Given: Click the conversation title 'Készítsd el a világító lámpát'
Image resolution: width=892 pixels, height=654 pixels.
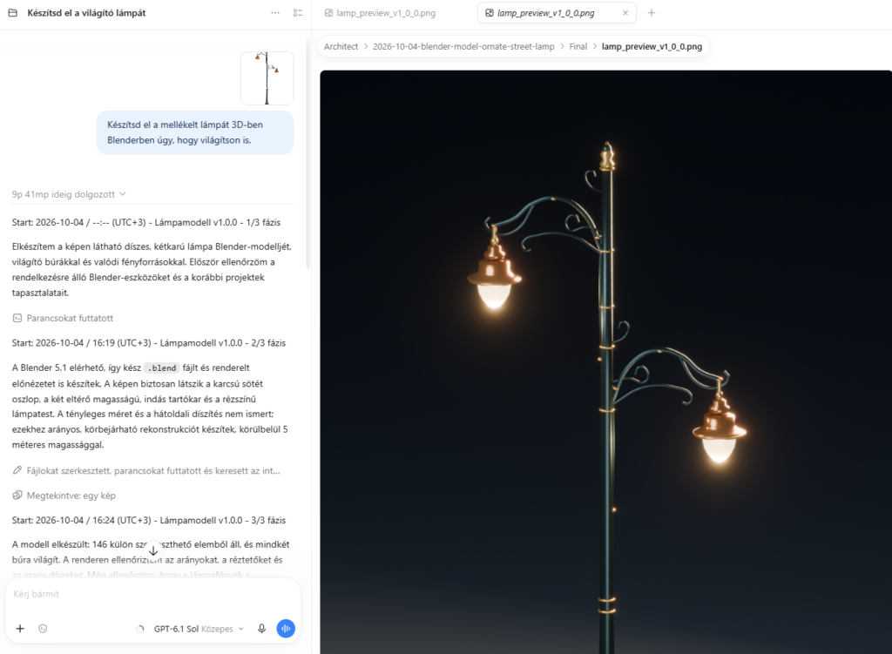Looking at the screenshot, I should pyautogui.click(x=86, y=12).
